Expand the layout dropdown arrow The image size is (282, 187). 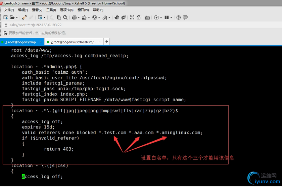171,17
